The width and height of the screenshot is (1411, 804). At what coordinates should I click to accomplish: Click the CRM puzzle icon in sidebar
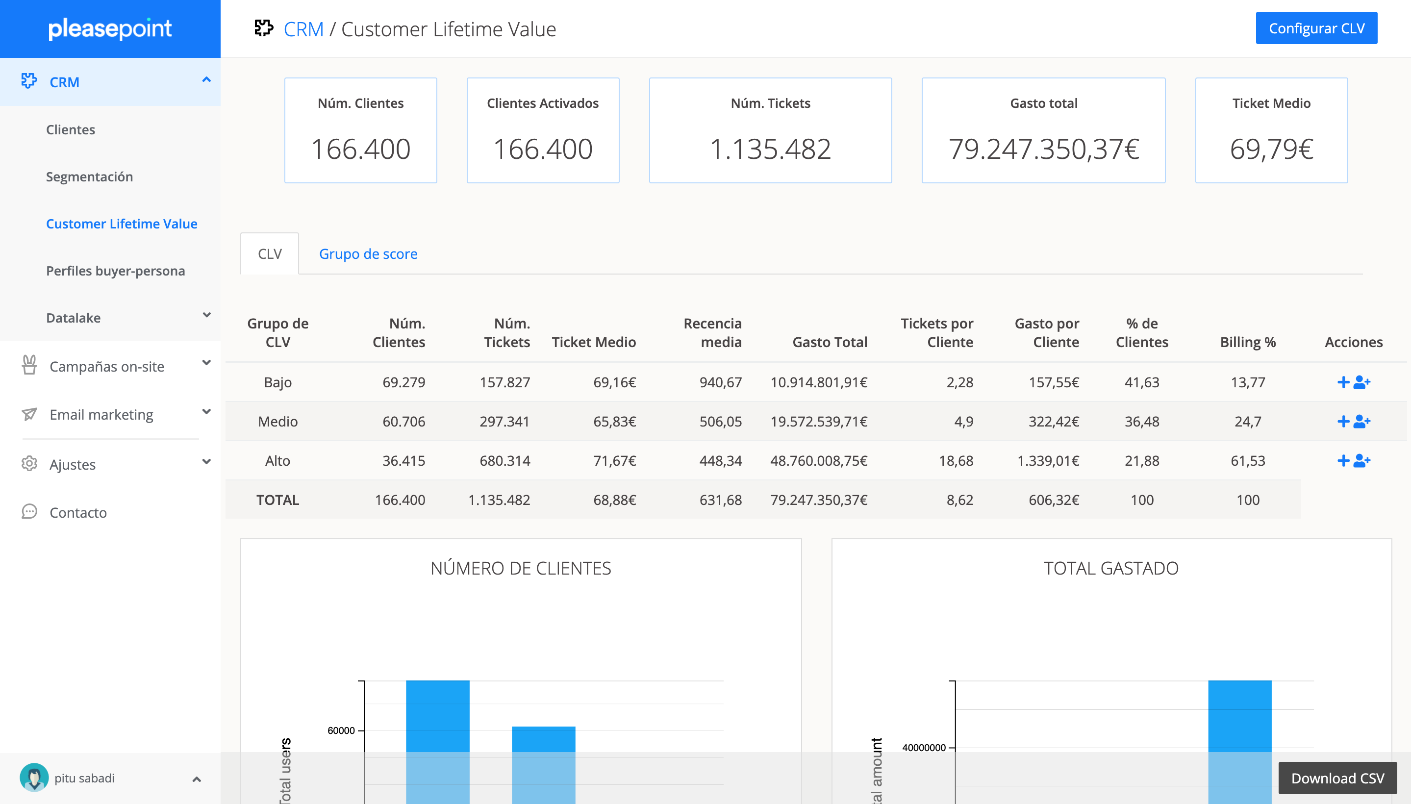tap(29, 81)
